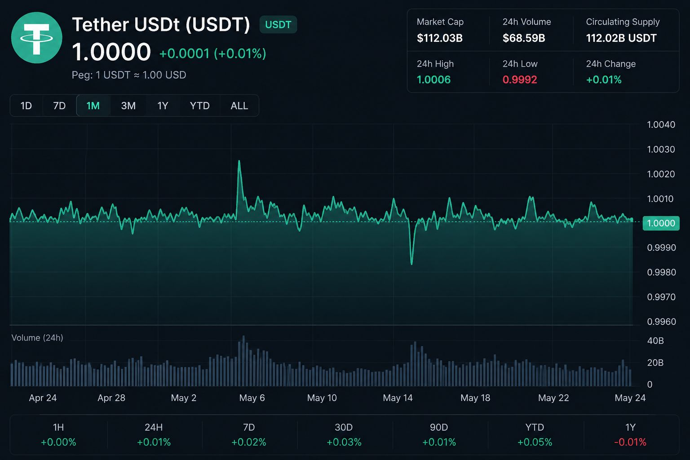
Task: Click the 1Y performance cell -0.01%
Action: tap(630, 435)
